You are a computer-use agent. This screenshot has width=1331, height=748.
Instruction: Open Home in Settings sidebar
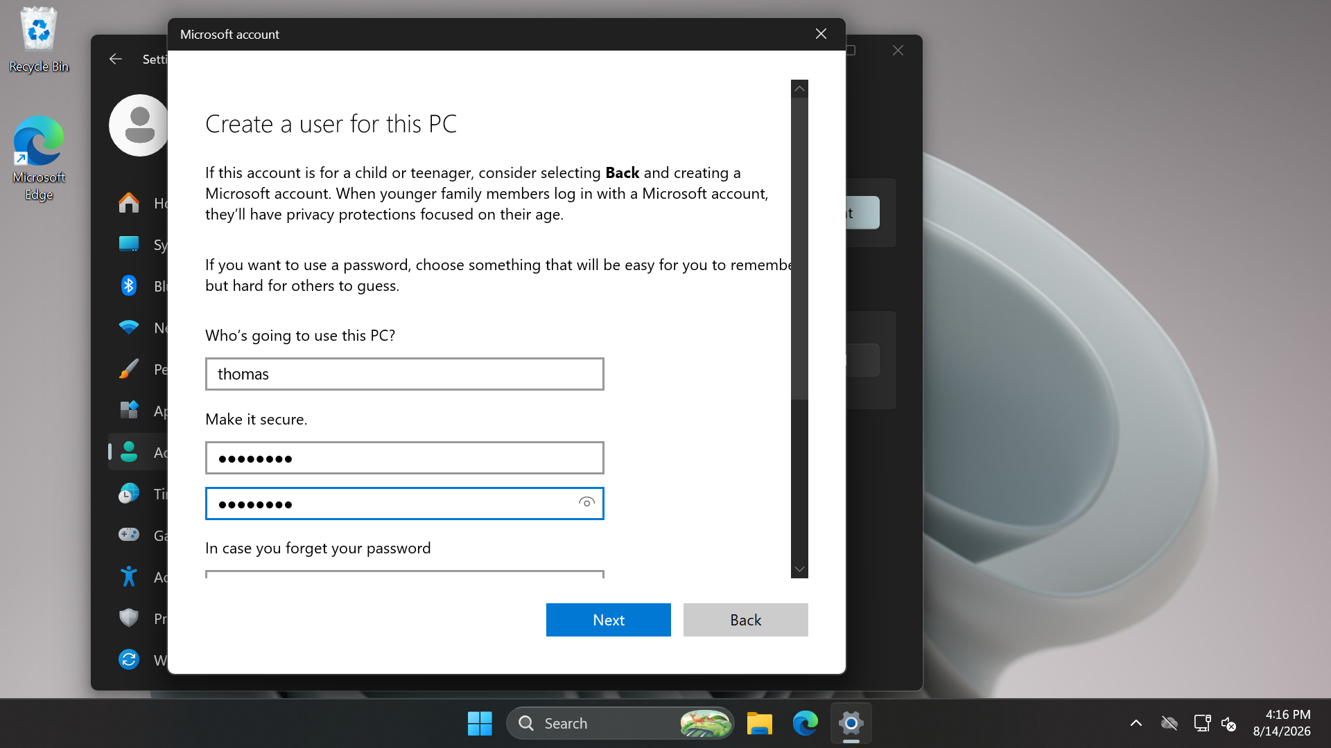tap(129, 203)
